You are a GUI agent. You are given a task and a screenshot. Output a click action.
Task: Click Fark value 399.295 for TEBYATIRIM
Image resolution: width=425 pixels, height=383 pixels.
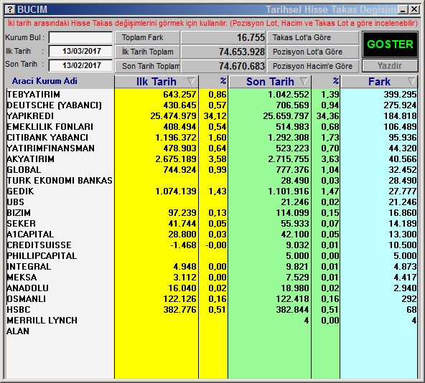tap(400, 95)
